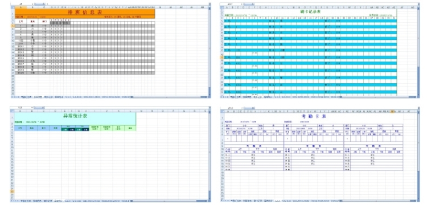
Task: Select the 排班信息表 title cell
Action: click(x=85, y=12)
